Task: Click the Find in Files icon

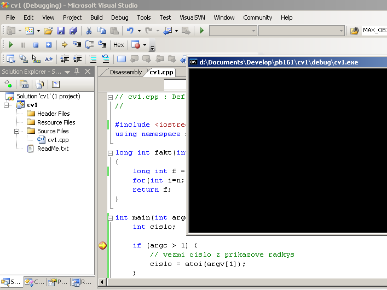Action: pyautogui.click(x=354, y=31)
